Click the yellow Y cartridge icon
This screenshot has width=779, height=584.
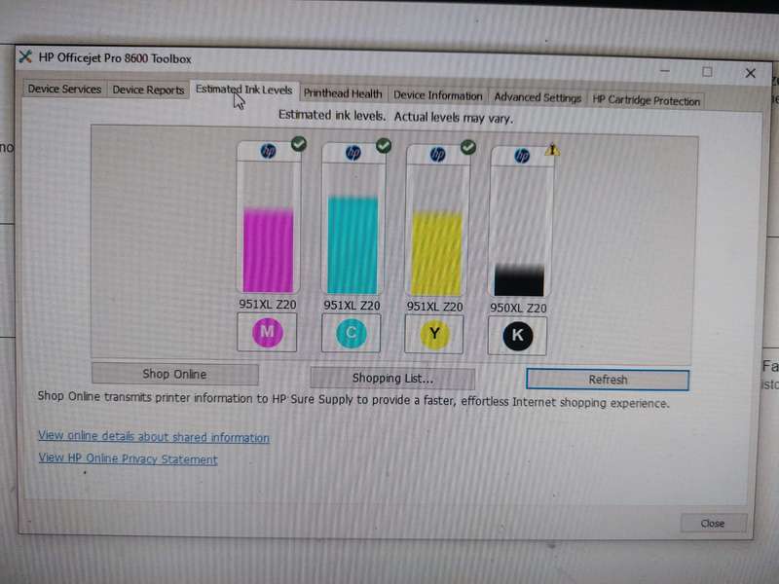[x=434, y=334]
